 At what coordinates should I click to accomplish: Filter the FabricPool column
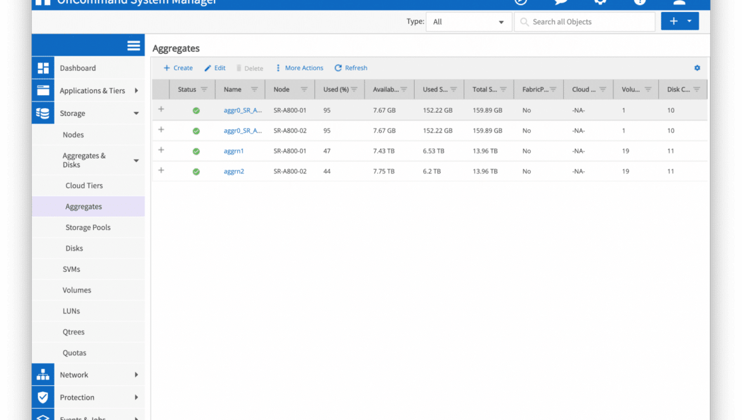(553, 89)
